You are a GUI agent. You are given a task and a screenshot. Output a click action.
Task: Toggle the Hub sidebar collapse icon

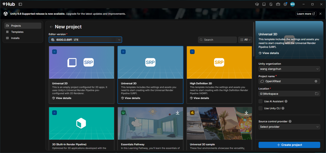point(20,4)
